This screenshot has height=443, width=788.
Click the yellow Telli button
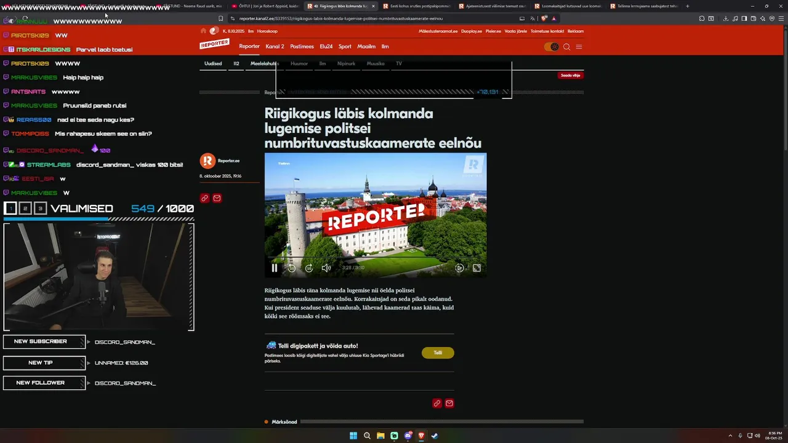438,353
